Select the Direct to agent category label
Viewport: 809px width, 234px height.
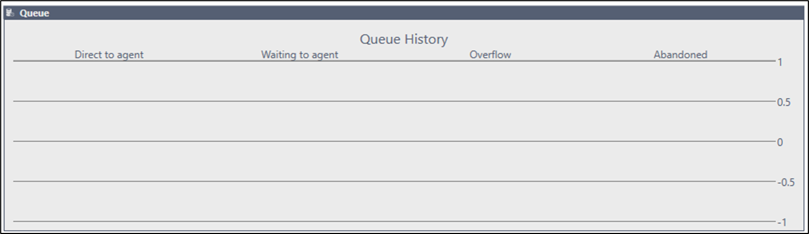[x=109, y=55]
